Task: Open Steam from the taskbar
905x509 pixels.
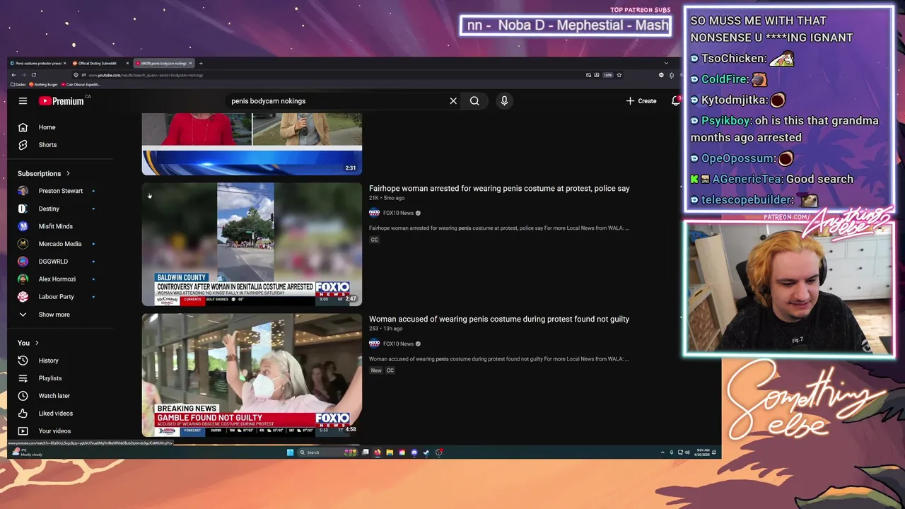Action: (426, 452)
